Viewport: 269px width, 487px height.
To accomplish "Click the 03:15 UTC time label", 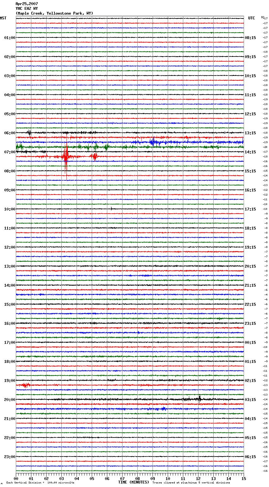I will pos(250,400).
